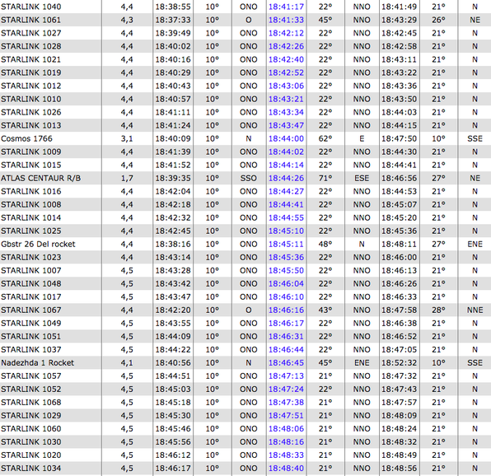
Task: Follow the 18:42:40 link for STARLINK 1021
Action: tap(286, 59)
